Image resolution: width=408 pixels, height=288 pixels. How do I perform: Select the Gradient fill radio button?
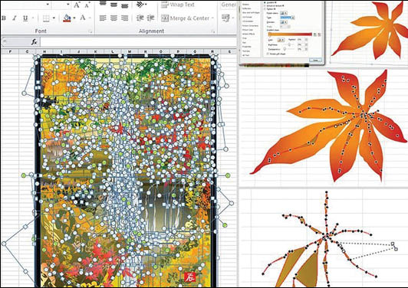(265, 2)
